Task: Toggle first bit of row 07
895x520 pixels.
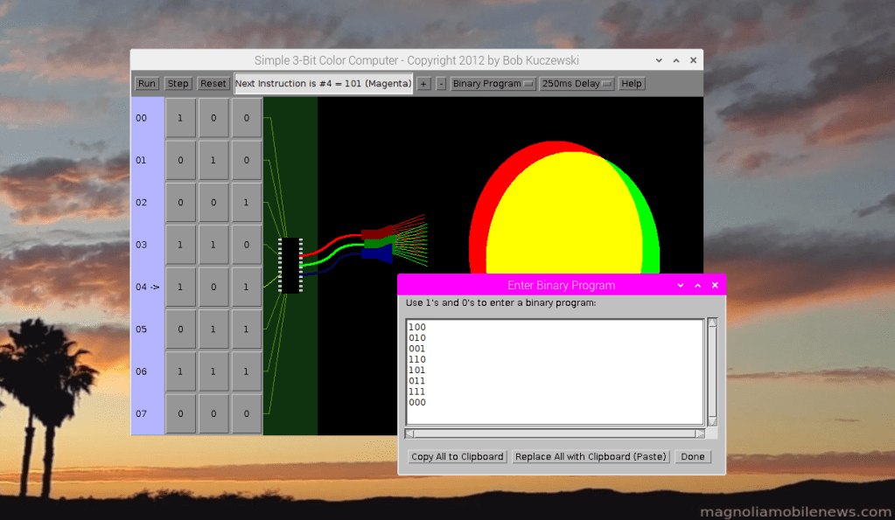Action: [180, 414]
